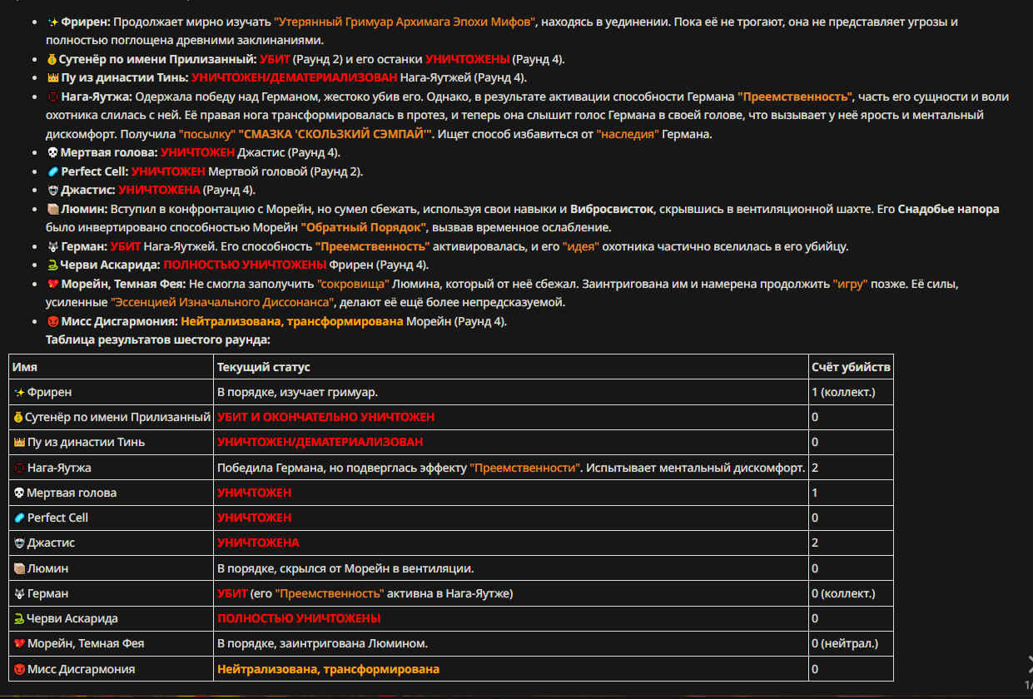This screenshot has height=699, width=1033.
Task: Click the money bag emoji in the Сутенёр table row
Action: pyautogui.click(x=19, y=417)
